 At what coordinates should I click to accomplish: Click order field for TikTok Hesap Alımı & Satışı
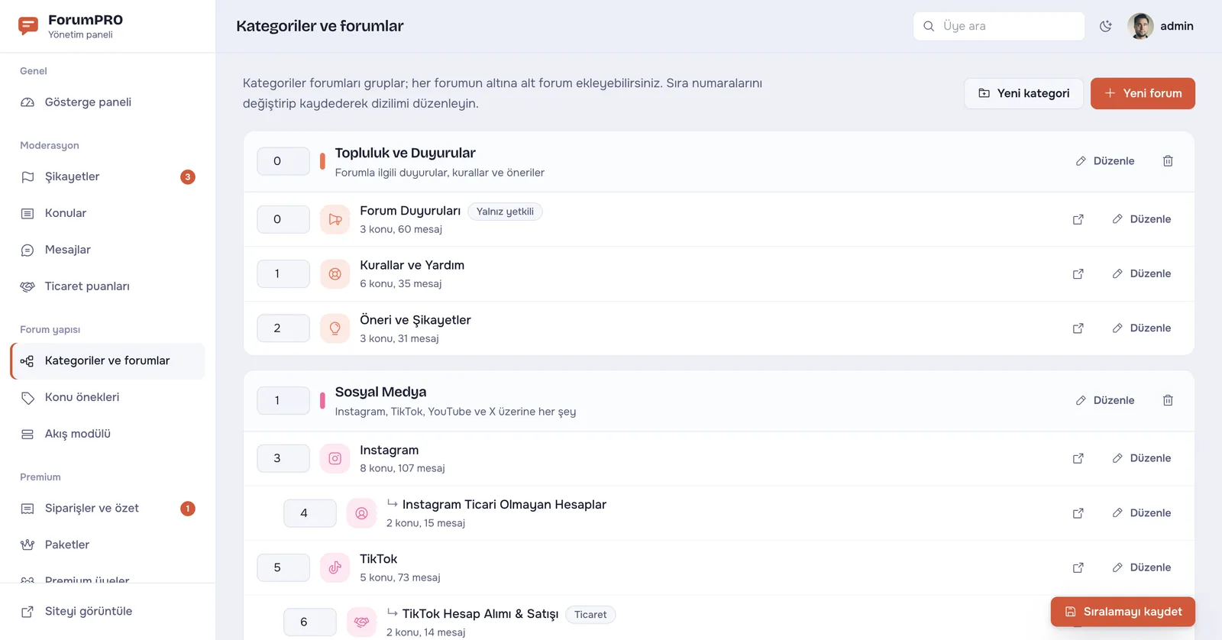[x=310, y=622]
